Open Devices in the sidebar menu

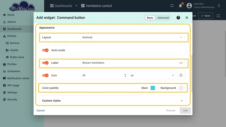coord(15,43)
